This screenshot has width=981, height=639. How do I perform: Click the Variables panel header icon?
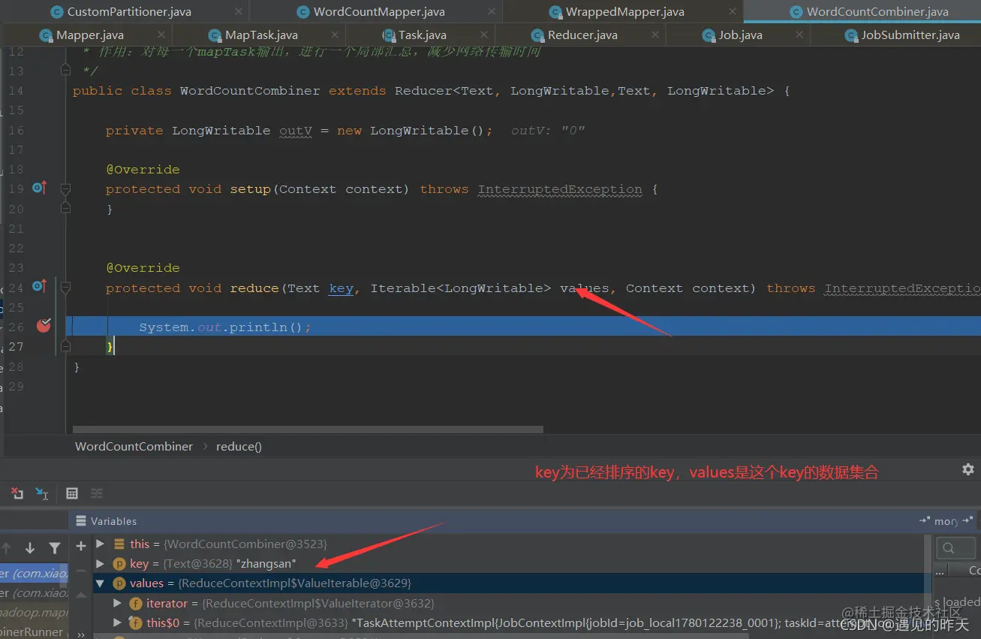(80, 520)
